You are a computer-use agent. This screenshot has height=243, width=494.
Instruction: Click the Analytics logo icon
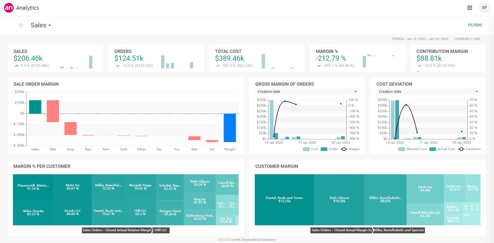(x=9, y=8)
